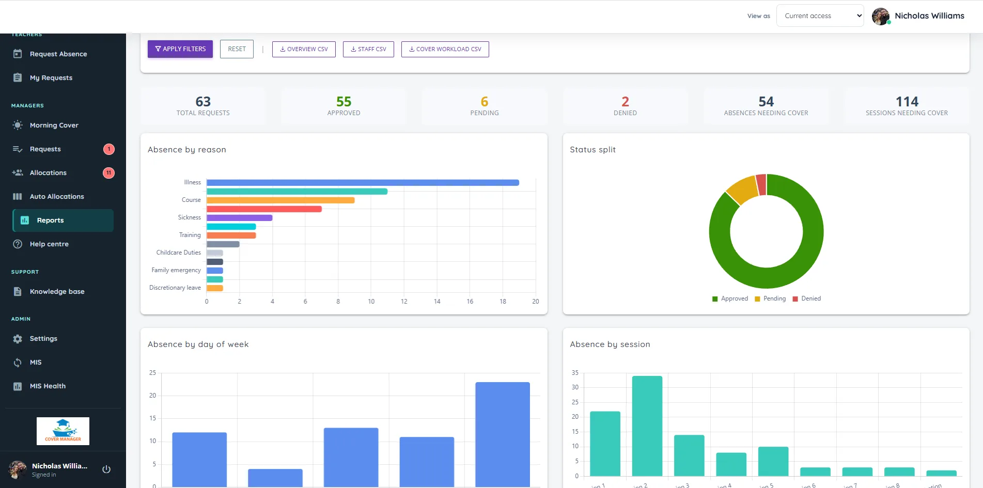The width and height of the screenshot is (983, 488).
Task: Click the Requests red notification badge
Action: (x=109, y=149)
